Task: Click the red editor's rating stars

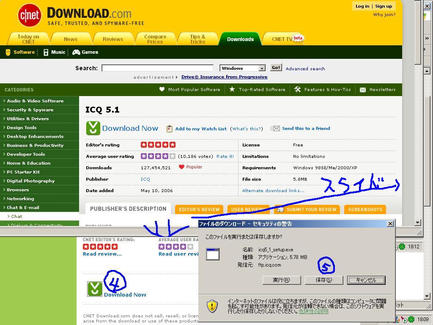Action: pos(158,145)
